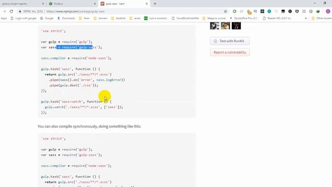
Task: Expand the domain bookmark folder
Action: pyautogui.click(x=101, y=18)
